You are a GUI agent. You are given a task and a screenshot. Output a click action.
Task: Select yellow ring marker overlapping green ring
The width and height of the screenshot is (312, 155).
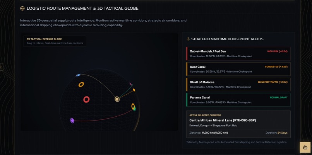pos(133,106)
